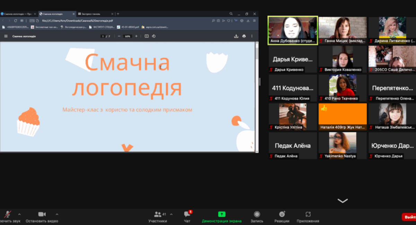Rotate the PDF page
This screenshot has height=225, width=416.
tap(154, 36)
